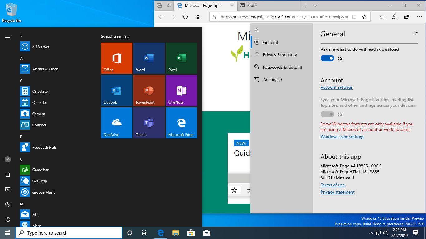
Task: Click the Power button in Start
Action: (8, 219)
